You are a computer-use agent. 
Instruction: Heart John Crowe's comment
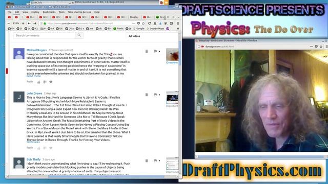point(51,148)
